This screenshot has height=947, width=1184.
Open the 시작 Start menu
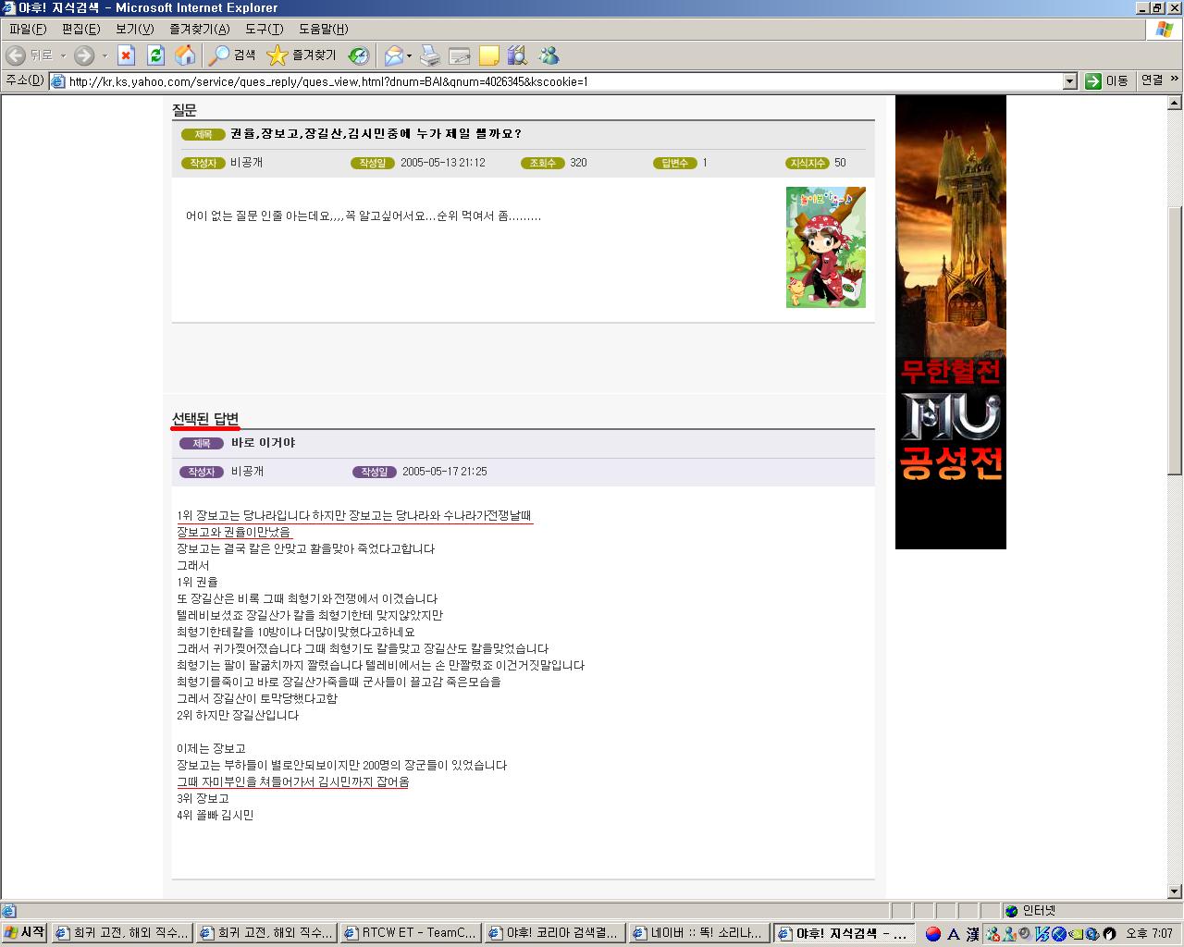tap(25, 933)
